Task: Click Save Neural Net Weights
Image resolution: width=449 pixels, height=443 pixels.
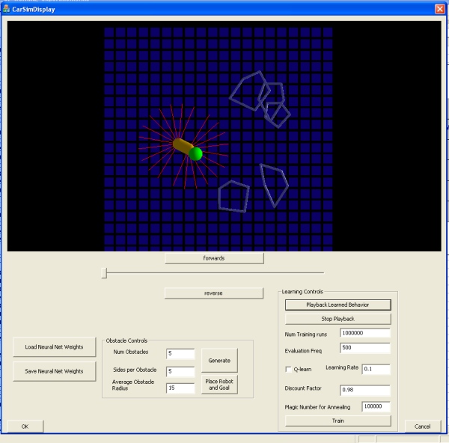Action: click(x=54, y=371)
